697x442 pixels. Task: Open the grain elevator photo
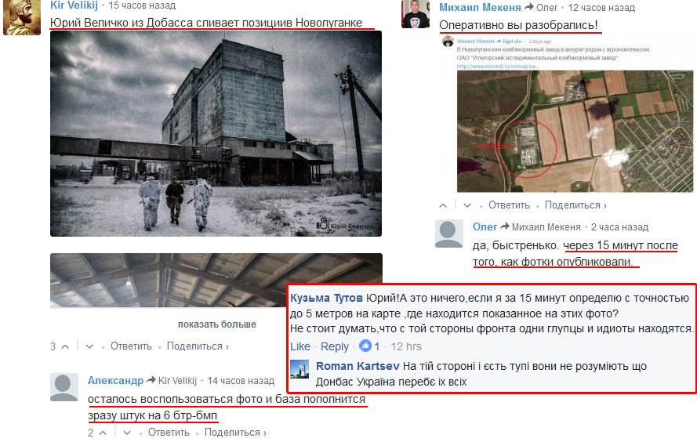[216, 134]
